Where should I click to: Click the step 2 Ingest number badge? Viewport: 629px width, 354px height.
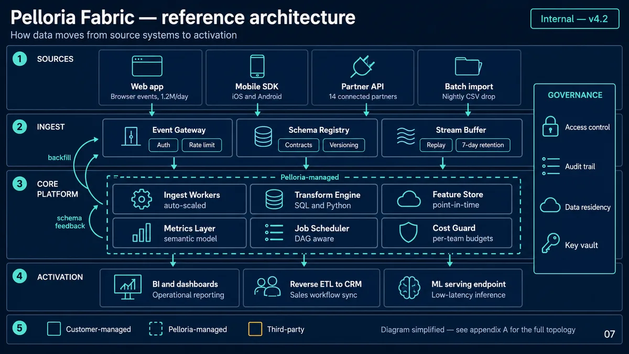(19, 126)
